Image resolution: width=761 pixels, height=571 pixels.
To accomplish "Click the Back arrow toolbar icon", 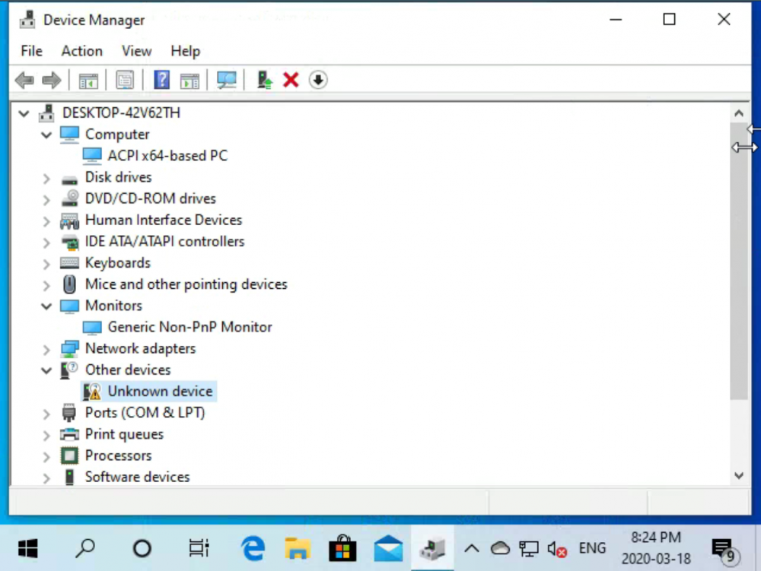I will pos(24,80).
